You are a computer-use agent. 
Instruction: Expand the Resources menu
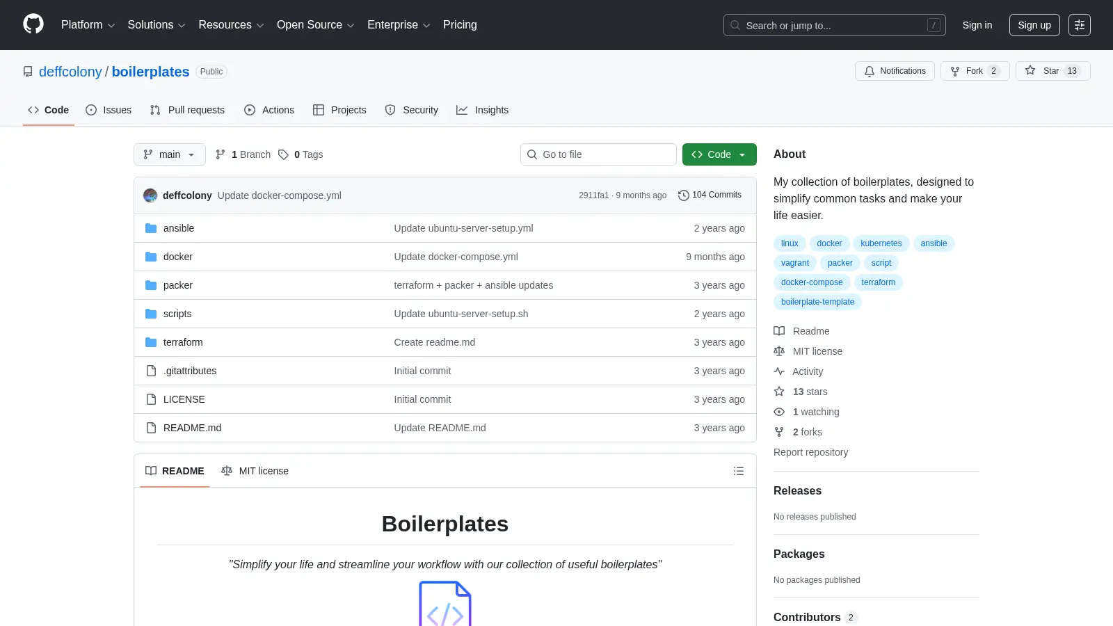tap(231, 25)
